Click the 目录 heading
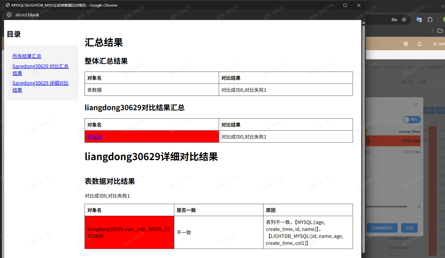 point(14,34)
